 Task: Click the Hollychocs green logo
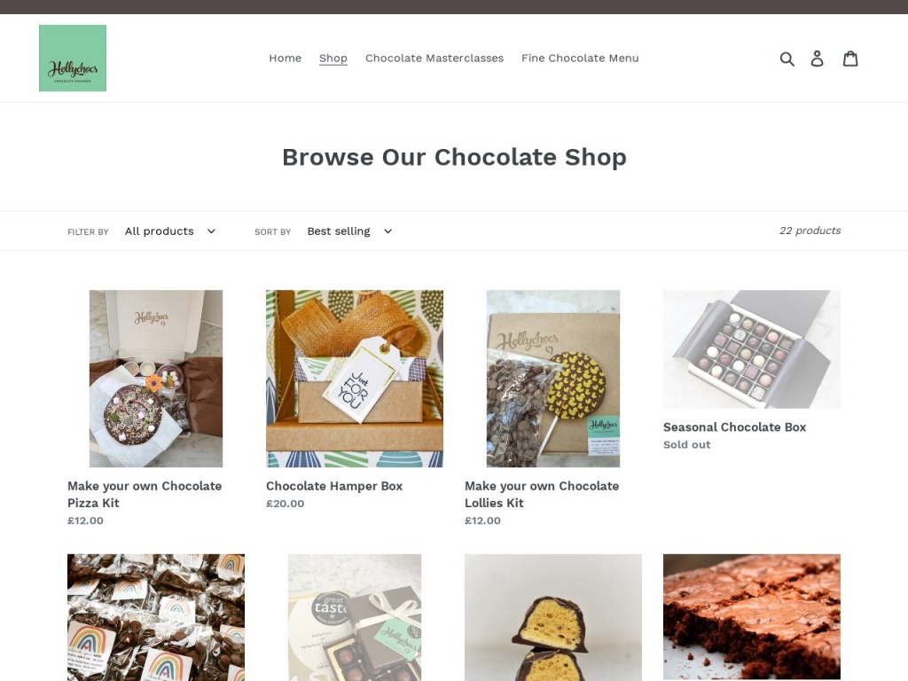point(73,58)
